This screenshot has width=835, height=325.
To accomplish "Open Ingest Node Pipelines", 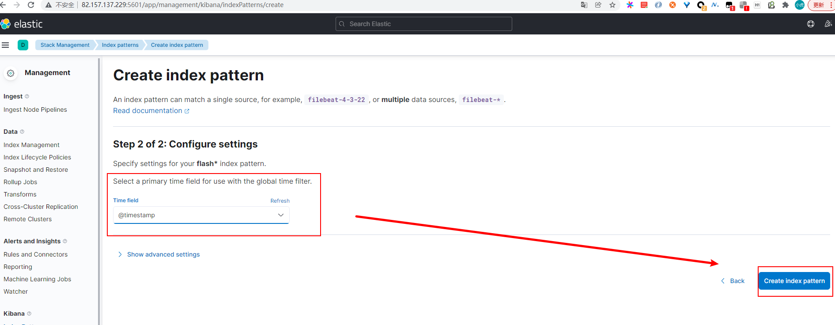I will tap(35, 110).
